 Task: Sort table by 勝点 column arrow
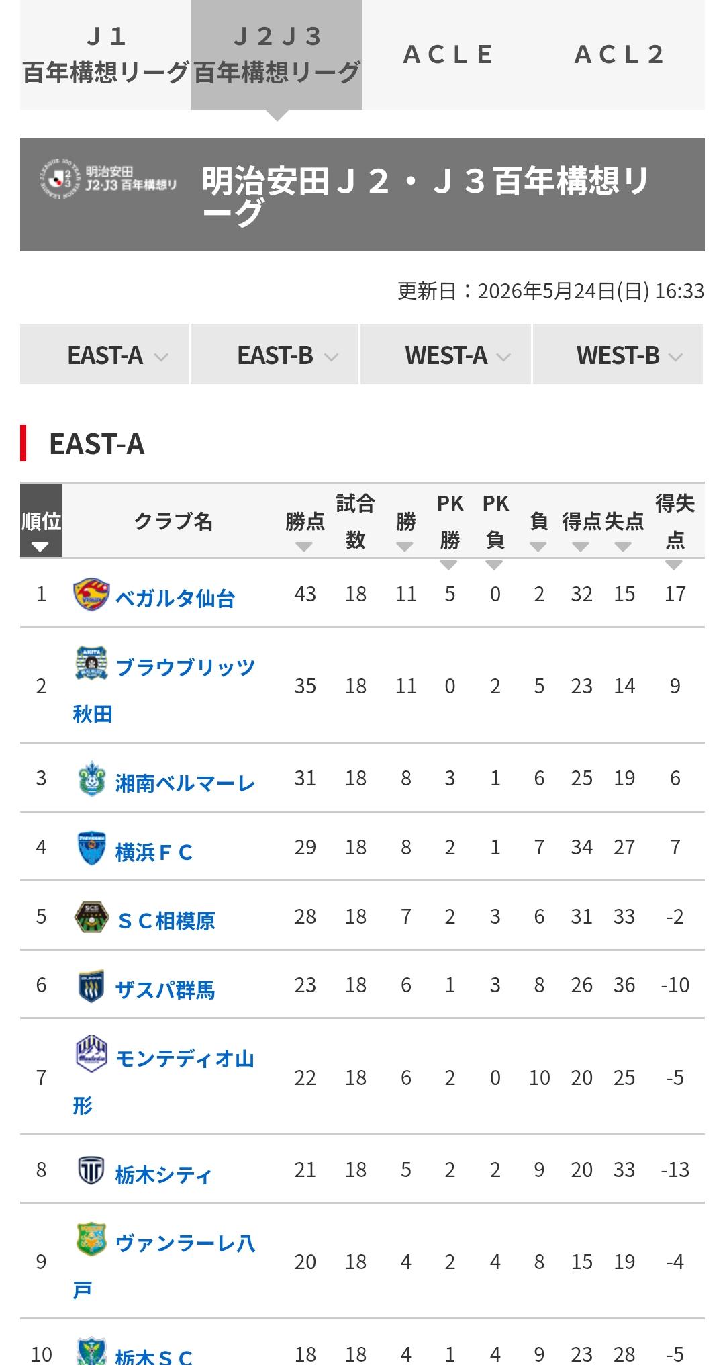304,547
